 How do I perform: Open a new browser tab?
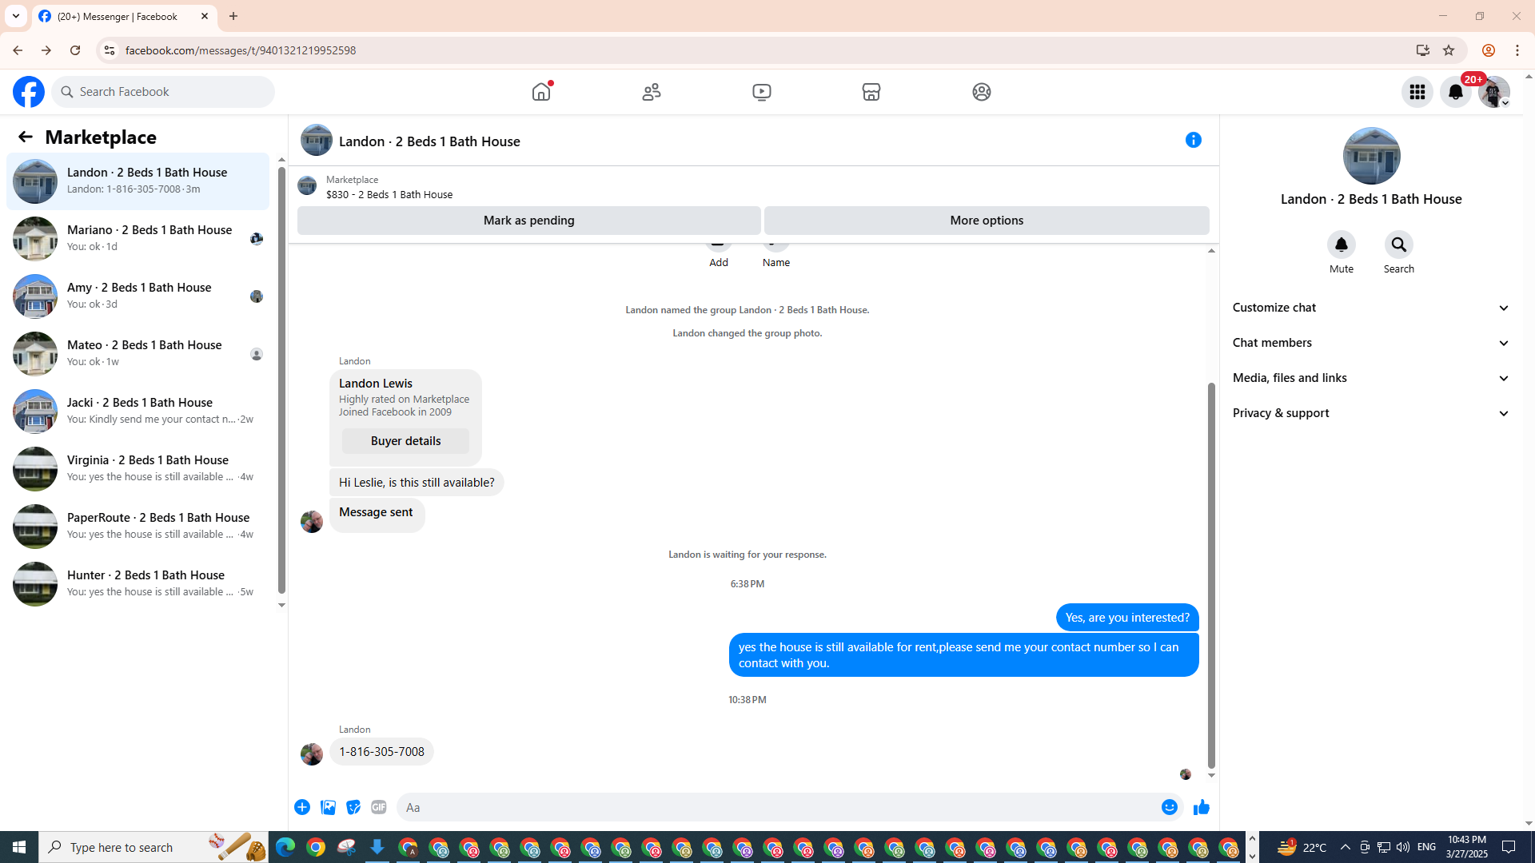[233, 16]
